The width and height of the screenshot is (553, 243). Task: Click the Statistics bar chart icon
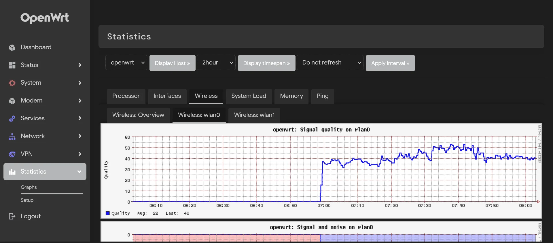[12, 172]
